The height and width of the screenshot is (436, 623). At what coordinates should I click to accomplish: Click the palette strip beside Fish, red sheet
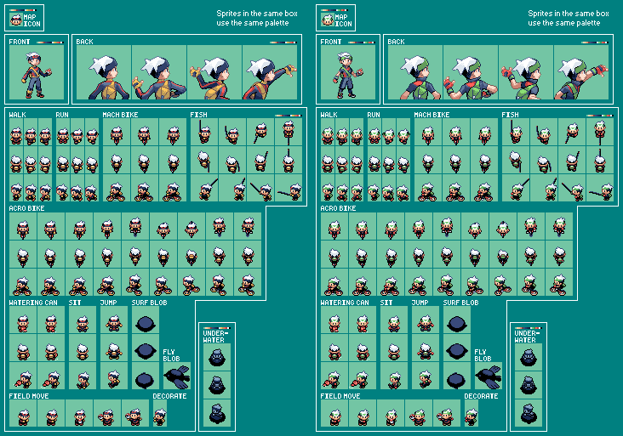(x=289, y=116)
